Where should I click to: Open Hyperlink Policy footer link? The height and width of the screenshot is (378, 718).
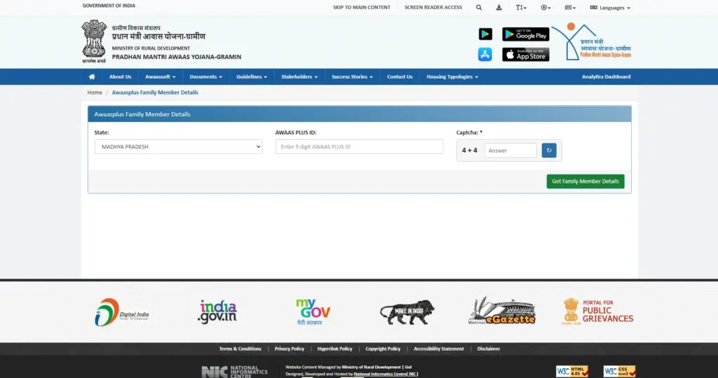click(x=334, y=349)
